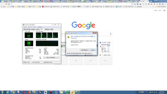Open the Chrome three-dot menu

click(166, 4)
